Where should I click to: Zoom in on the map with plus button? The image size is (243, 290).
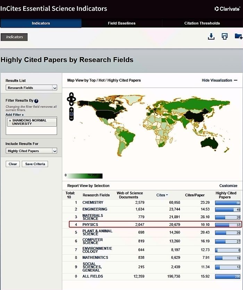tap(72, 110)
